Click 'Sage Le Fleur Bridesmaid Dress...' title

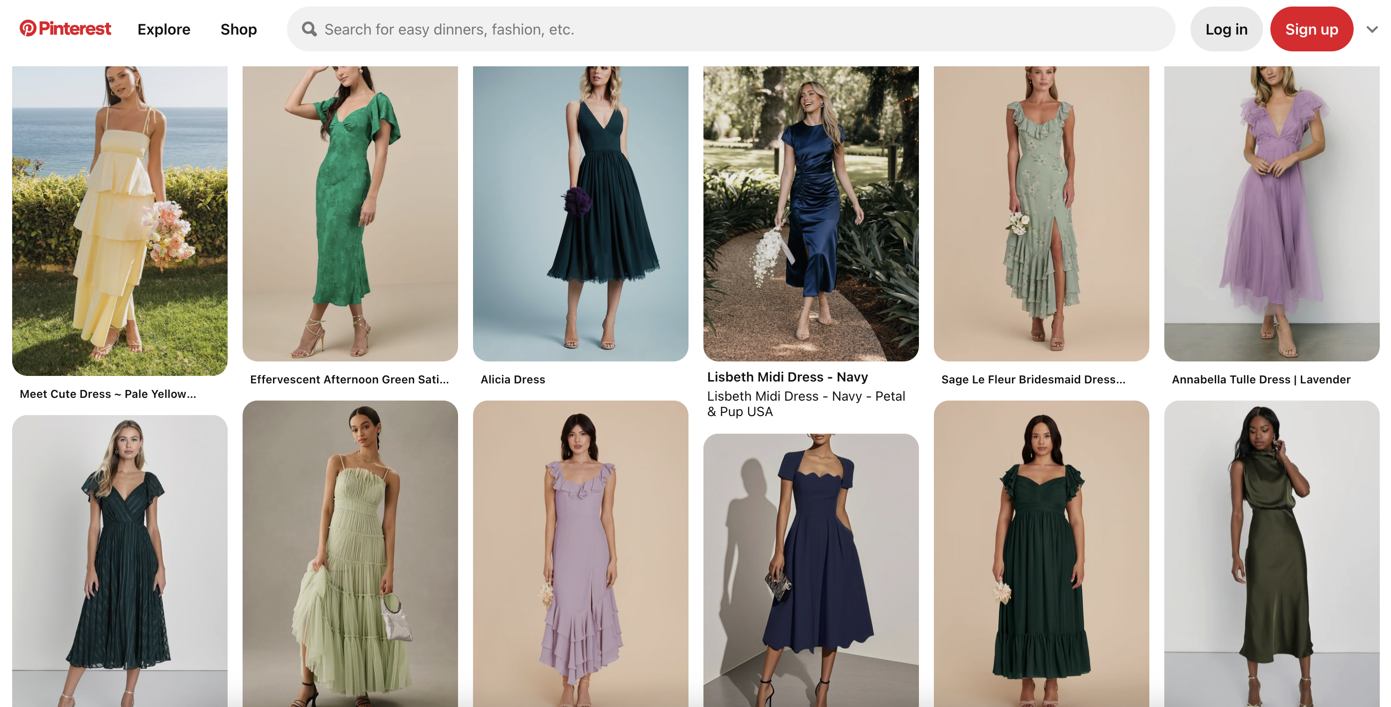pyautogui.click(x=1033, y=380)
